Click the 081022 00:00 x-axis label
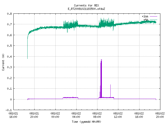Viewport: 165px width, 124px height. click(x=55, y=115)
